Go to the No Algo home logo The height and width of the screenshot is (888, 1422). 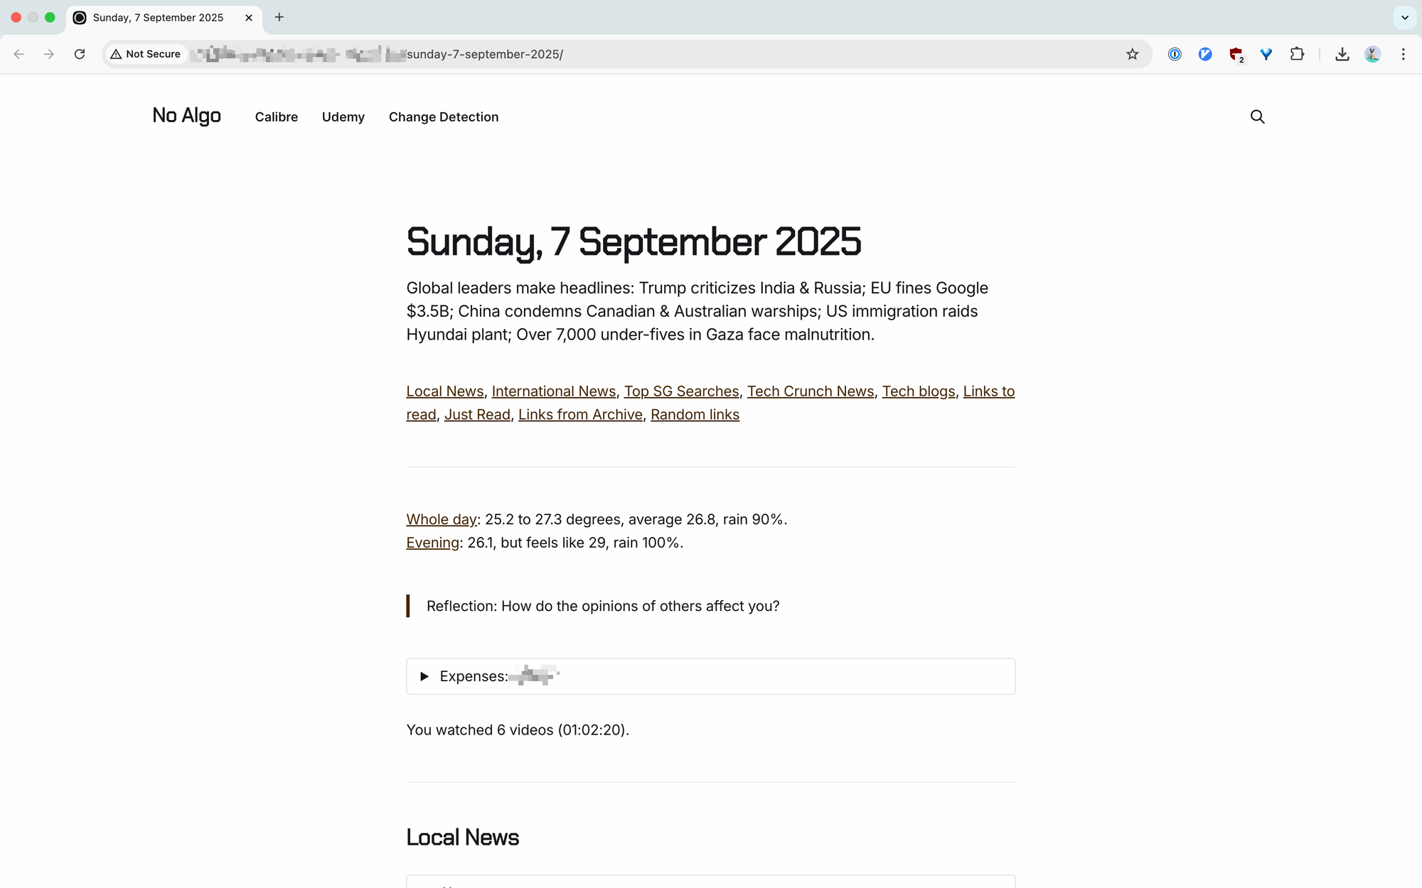click(x=186, y=116)
